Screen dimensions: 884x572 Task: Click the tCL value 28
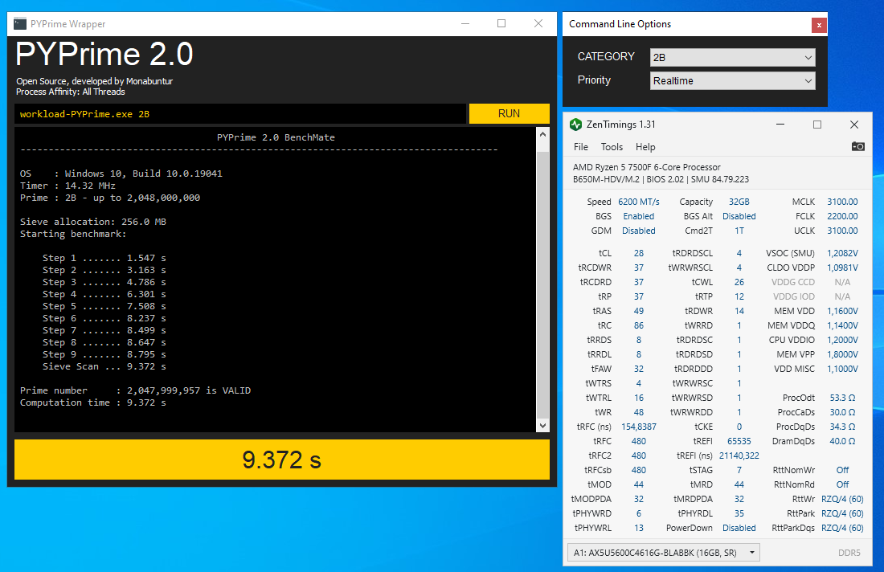click(x=639, y=254)
